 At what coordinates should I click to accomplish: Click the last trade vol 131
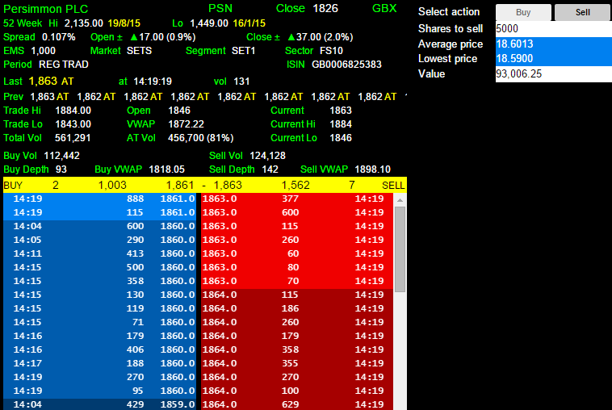click(x=241, y=82)
